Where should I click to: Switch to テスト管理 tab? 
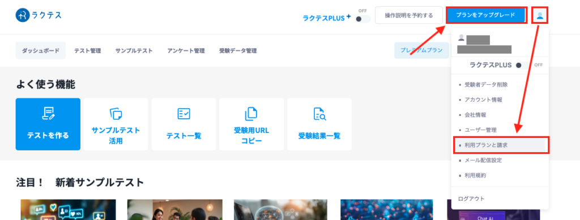tap(87, 50)
